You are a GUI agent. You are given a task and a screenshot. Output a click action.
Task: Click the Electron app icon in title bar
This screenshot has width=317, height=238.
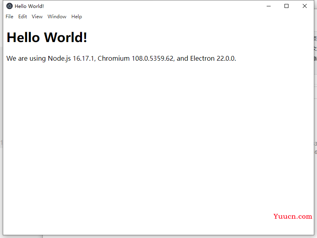(10, 6)
